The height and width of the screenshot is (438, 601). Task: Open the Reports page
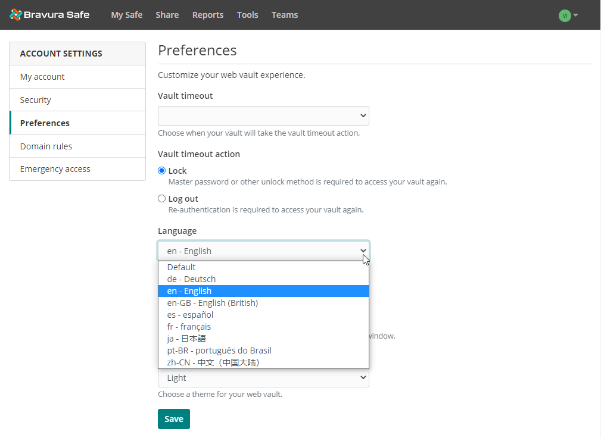coord(208,15)
